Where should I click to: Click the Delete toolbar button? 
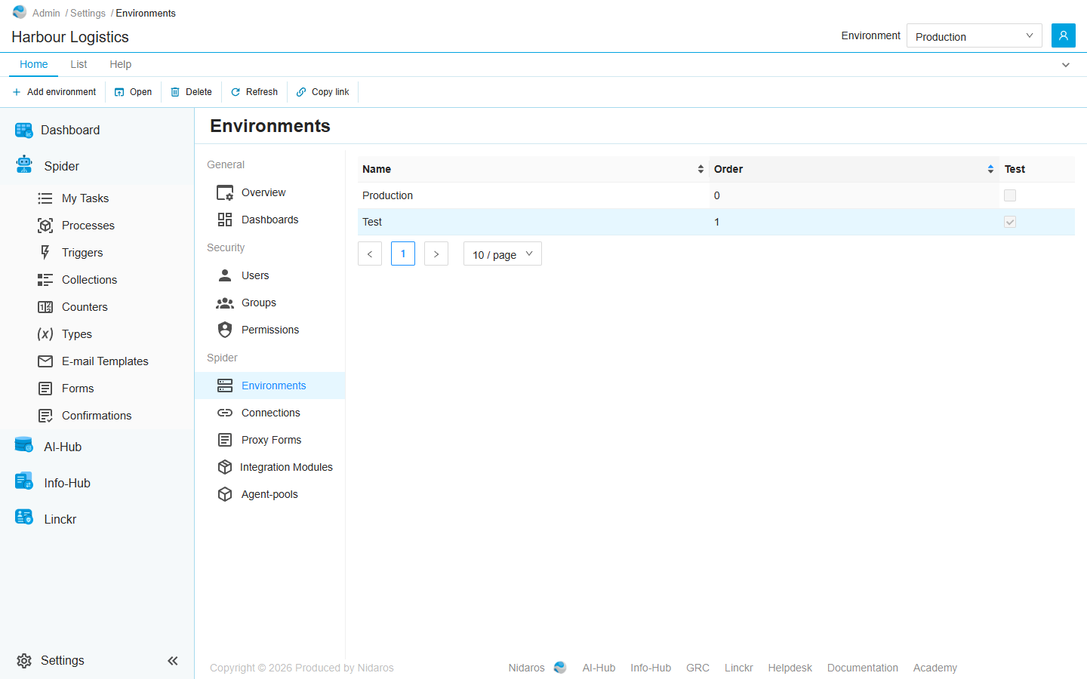pyautogui.click(x=191, y=92)
